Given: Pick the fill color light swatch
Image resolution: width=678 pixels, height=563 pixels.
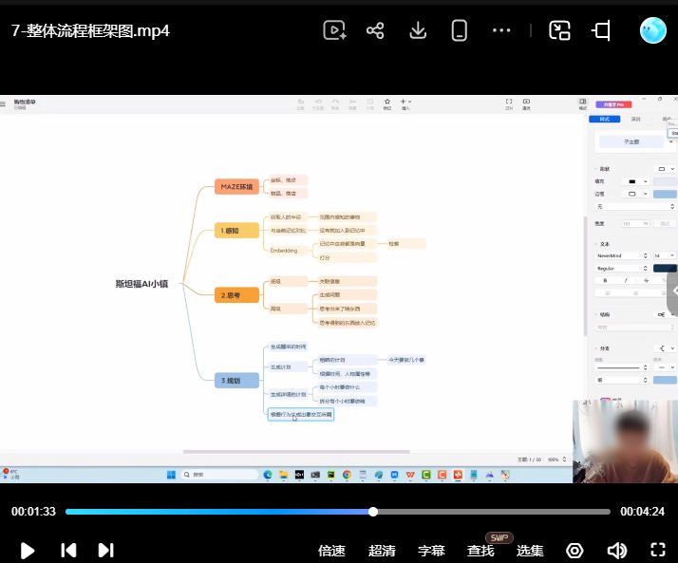Looking at the screenshot, I should point(665,181).
